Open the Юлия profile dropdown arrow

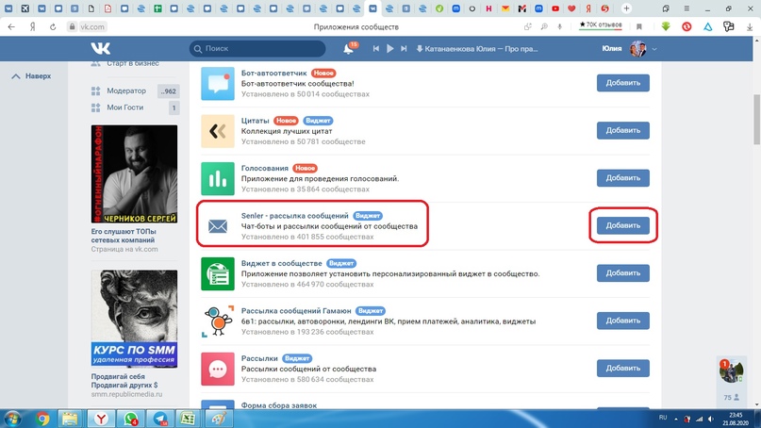(654, 49)
